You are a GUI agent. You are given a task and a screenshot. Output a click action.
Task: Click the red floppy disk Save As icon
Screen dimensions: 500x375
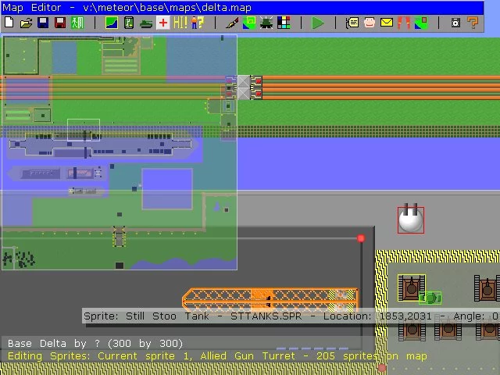(60, 23)
